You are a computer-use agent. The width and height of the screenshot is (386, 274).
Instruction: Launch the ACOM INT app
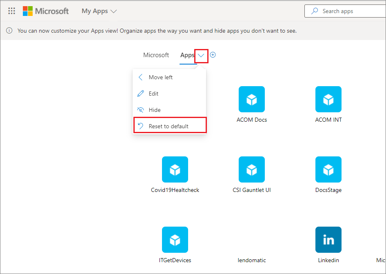coord(328,99)
